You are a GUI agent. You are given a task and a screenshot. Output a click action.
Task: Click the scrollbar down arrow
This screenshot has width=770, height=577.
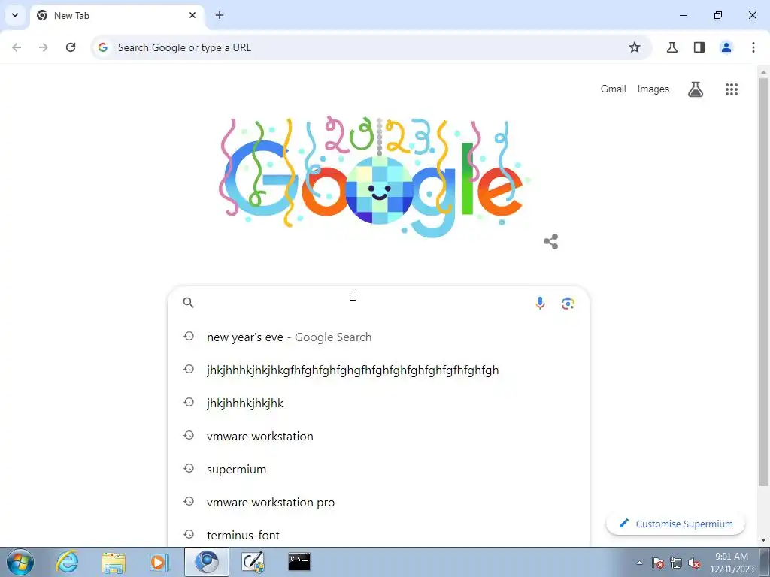pos(763,540)
